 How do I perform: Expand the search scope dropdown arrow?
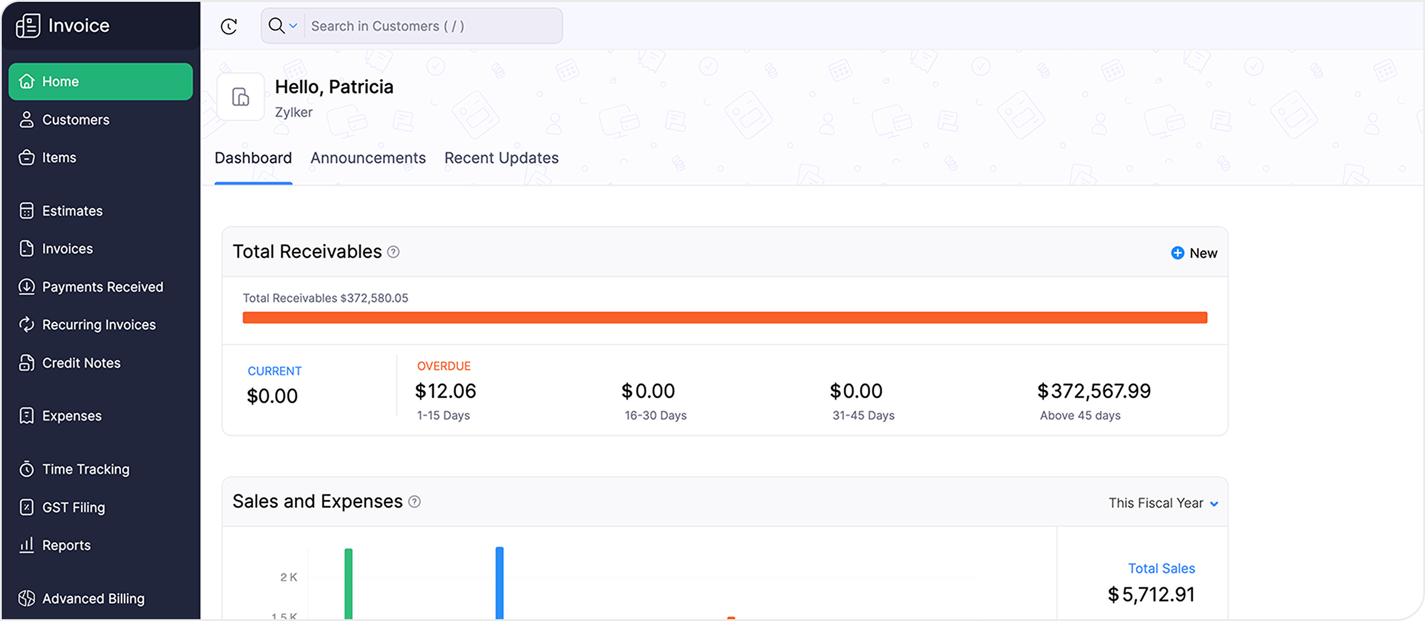point(293,26)
